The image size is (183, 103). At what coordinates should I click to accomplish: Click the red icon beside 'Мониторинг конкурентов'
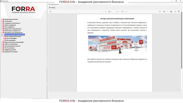click(x=3, y=31)
